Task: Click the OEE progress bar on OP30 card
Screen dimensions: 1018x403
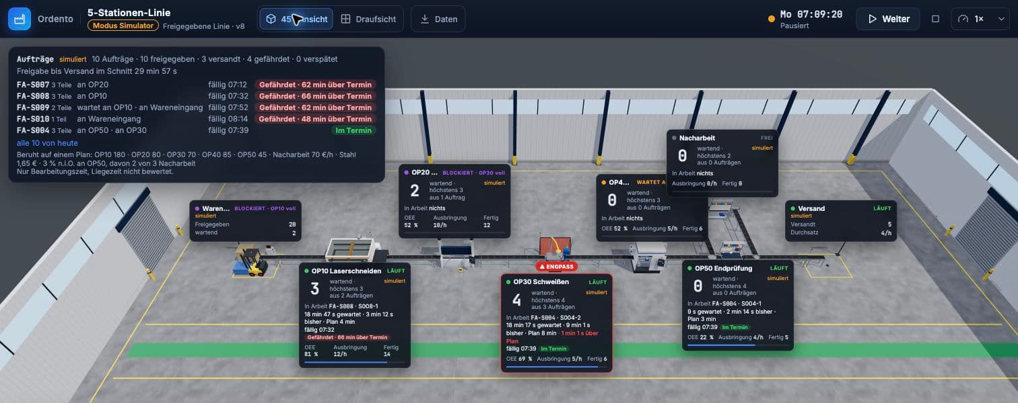Action: 556,367
